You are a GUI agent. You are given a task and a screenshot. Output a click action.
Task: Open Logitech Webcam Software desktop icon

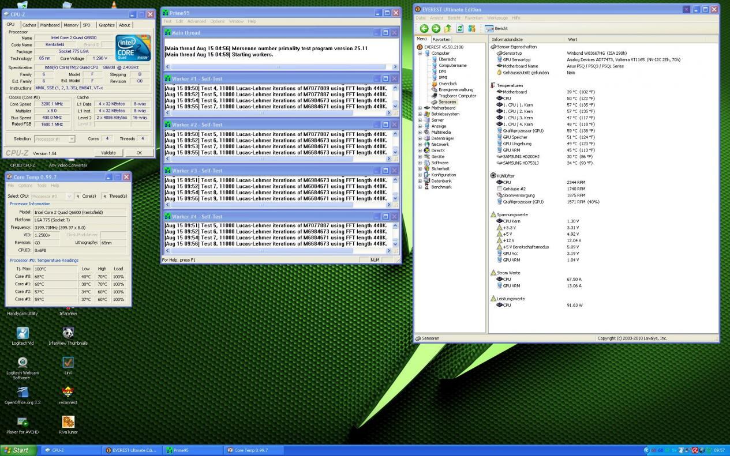pyautogui.click(x=23, y=368)
